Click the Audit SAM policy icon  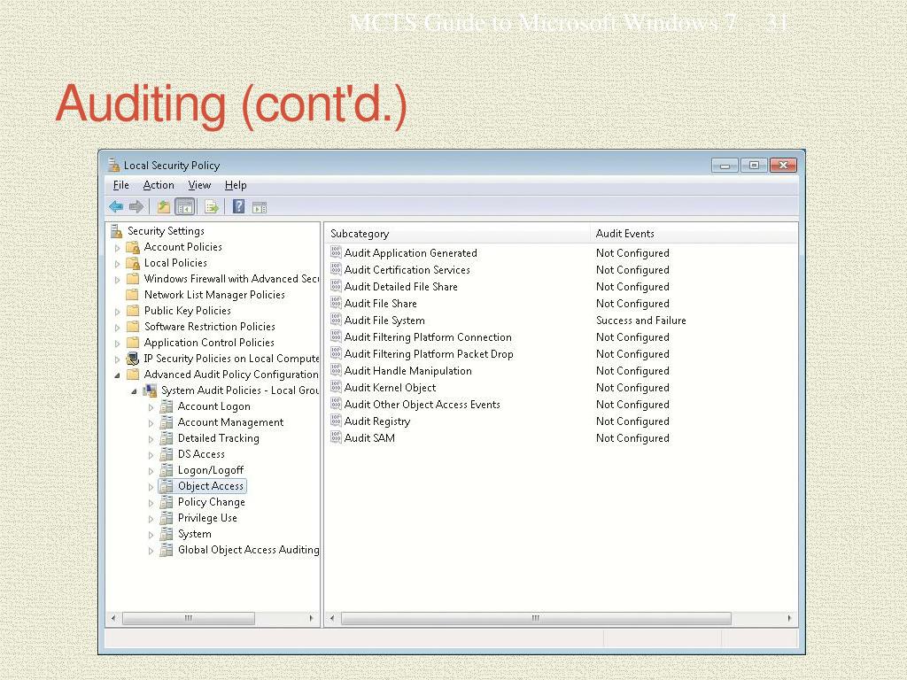(x=336, y=437)
